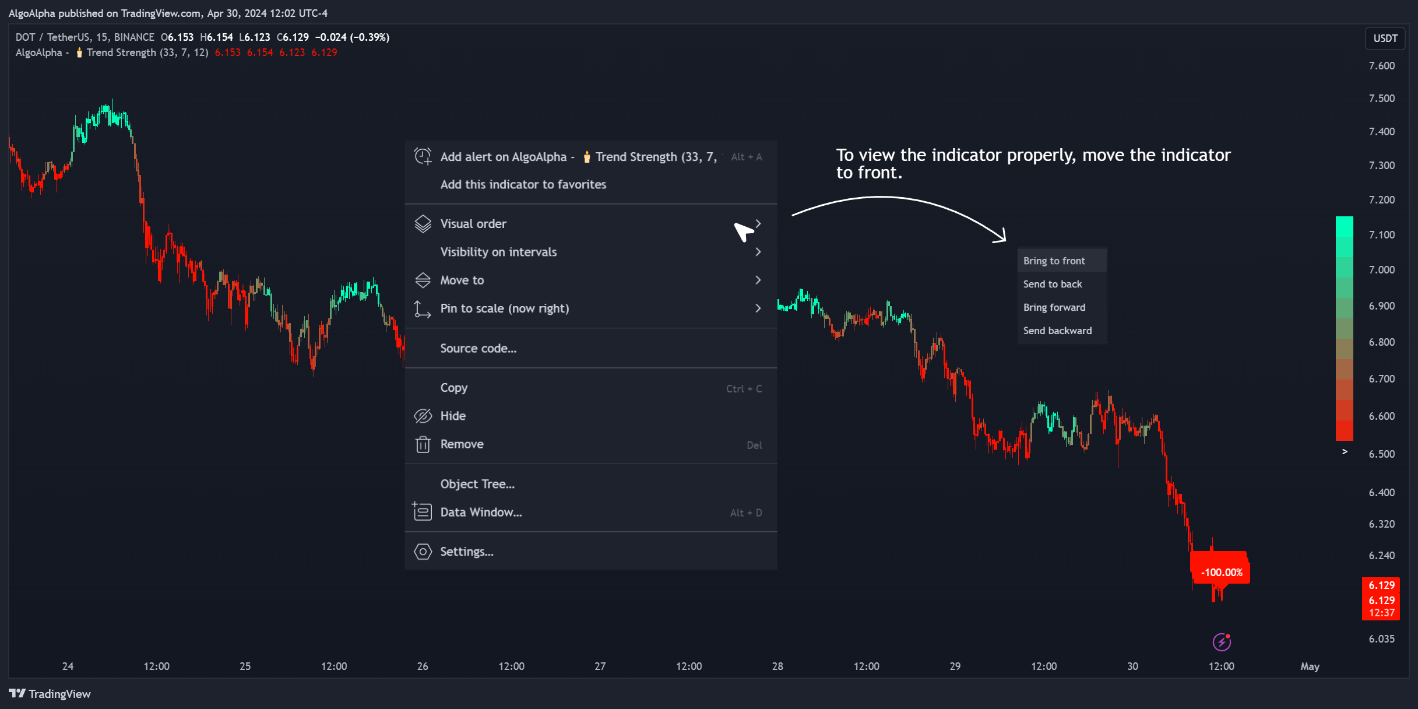This screenshot has height=709, width=1418.
Task: Click the 6.035 price scale value
Action: (1382, 639)
